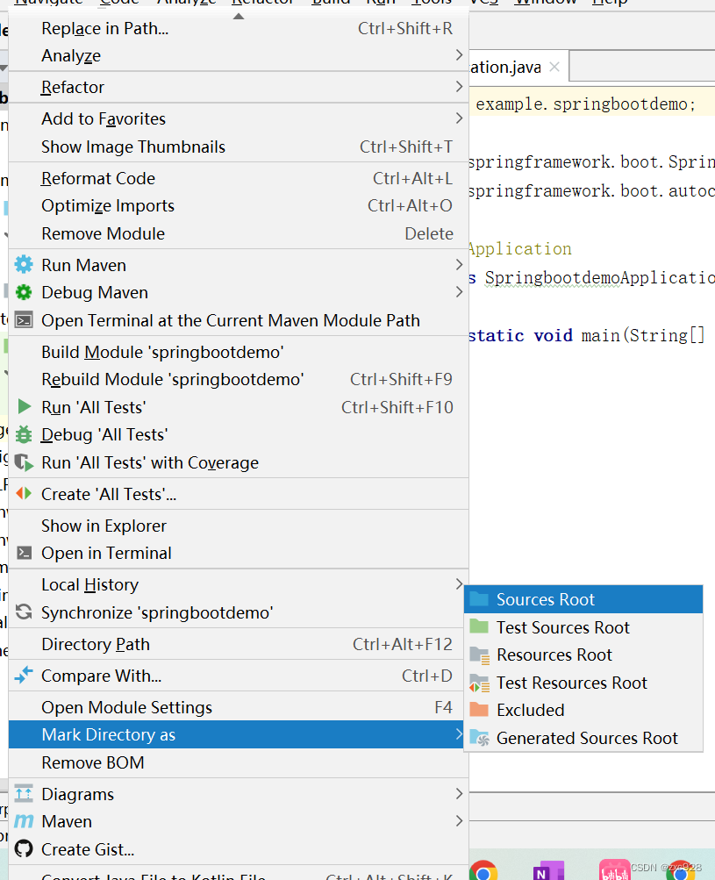Click the green Run 'All Tests' arrow

24,407
